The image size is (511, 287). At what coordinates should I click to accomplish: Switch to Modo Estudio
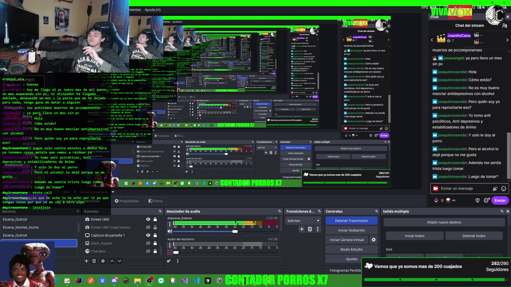click(x=351, y=249)
